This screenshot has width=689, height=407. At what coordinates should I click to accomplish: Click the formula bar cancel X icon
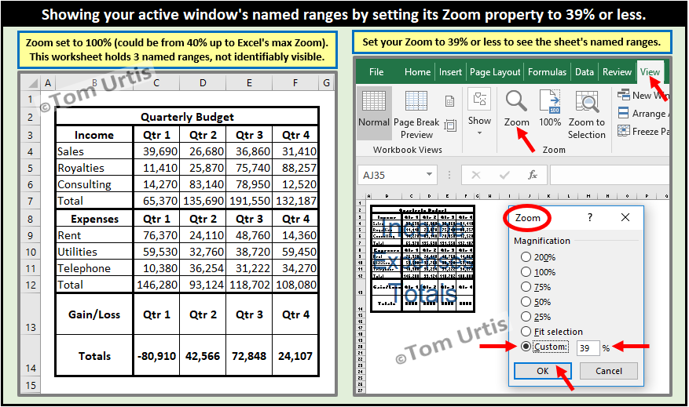click(476, 176)
